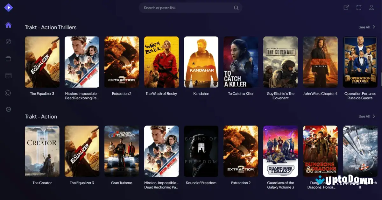Image resolution: width=382 pixels, height=200 pixels.
Task: Open the Addons puzzle piece icon
Action: coord(8,92)
